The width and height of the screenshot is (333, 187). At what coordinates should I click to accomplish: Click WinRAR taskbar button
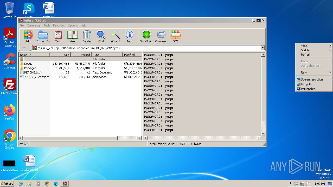65,184
